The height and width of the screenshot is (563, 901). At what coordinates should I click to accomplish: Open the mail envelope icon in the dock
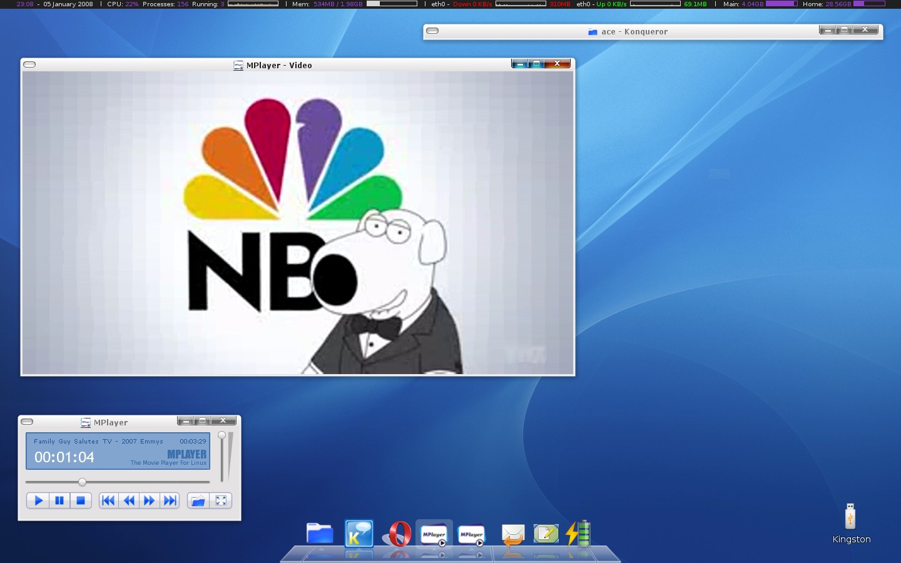[512, 535]
